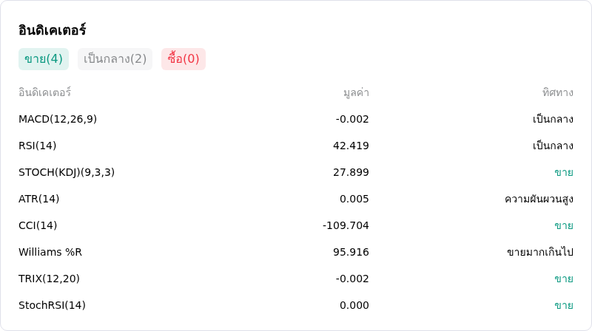Viewport: 592px width, 331px height.
Task: Select the เป็นกลาง(2) filter chip
Action: point(115,59)
